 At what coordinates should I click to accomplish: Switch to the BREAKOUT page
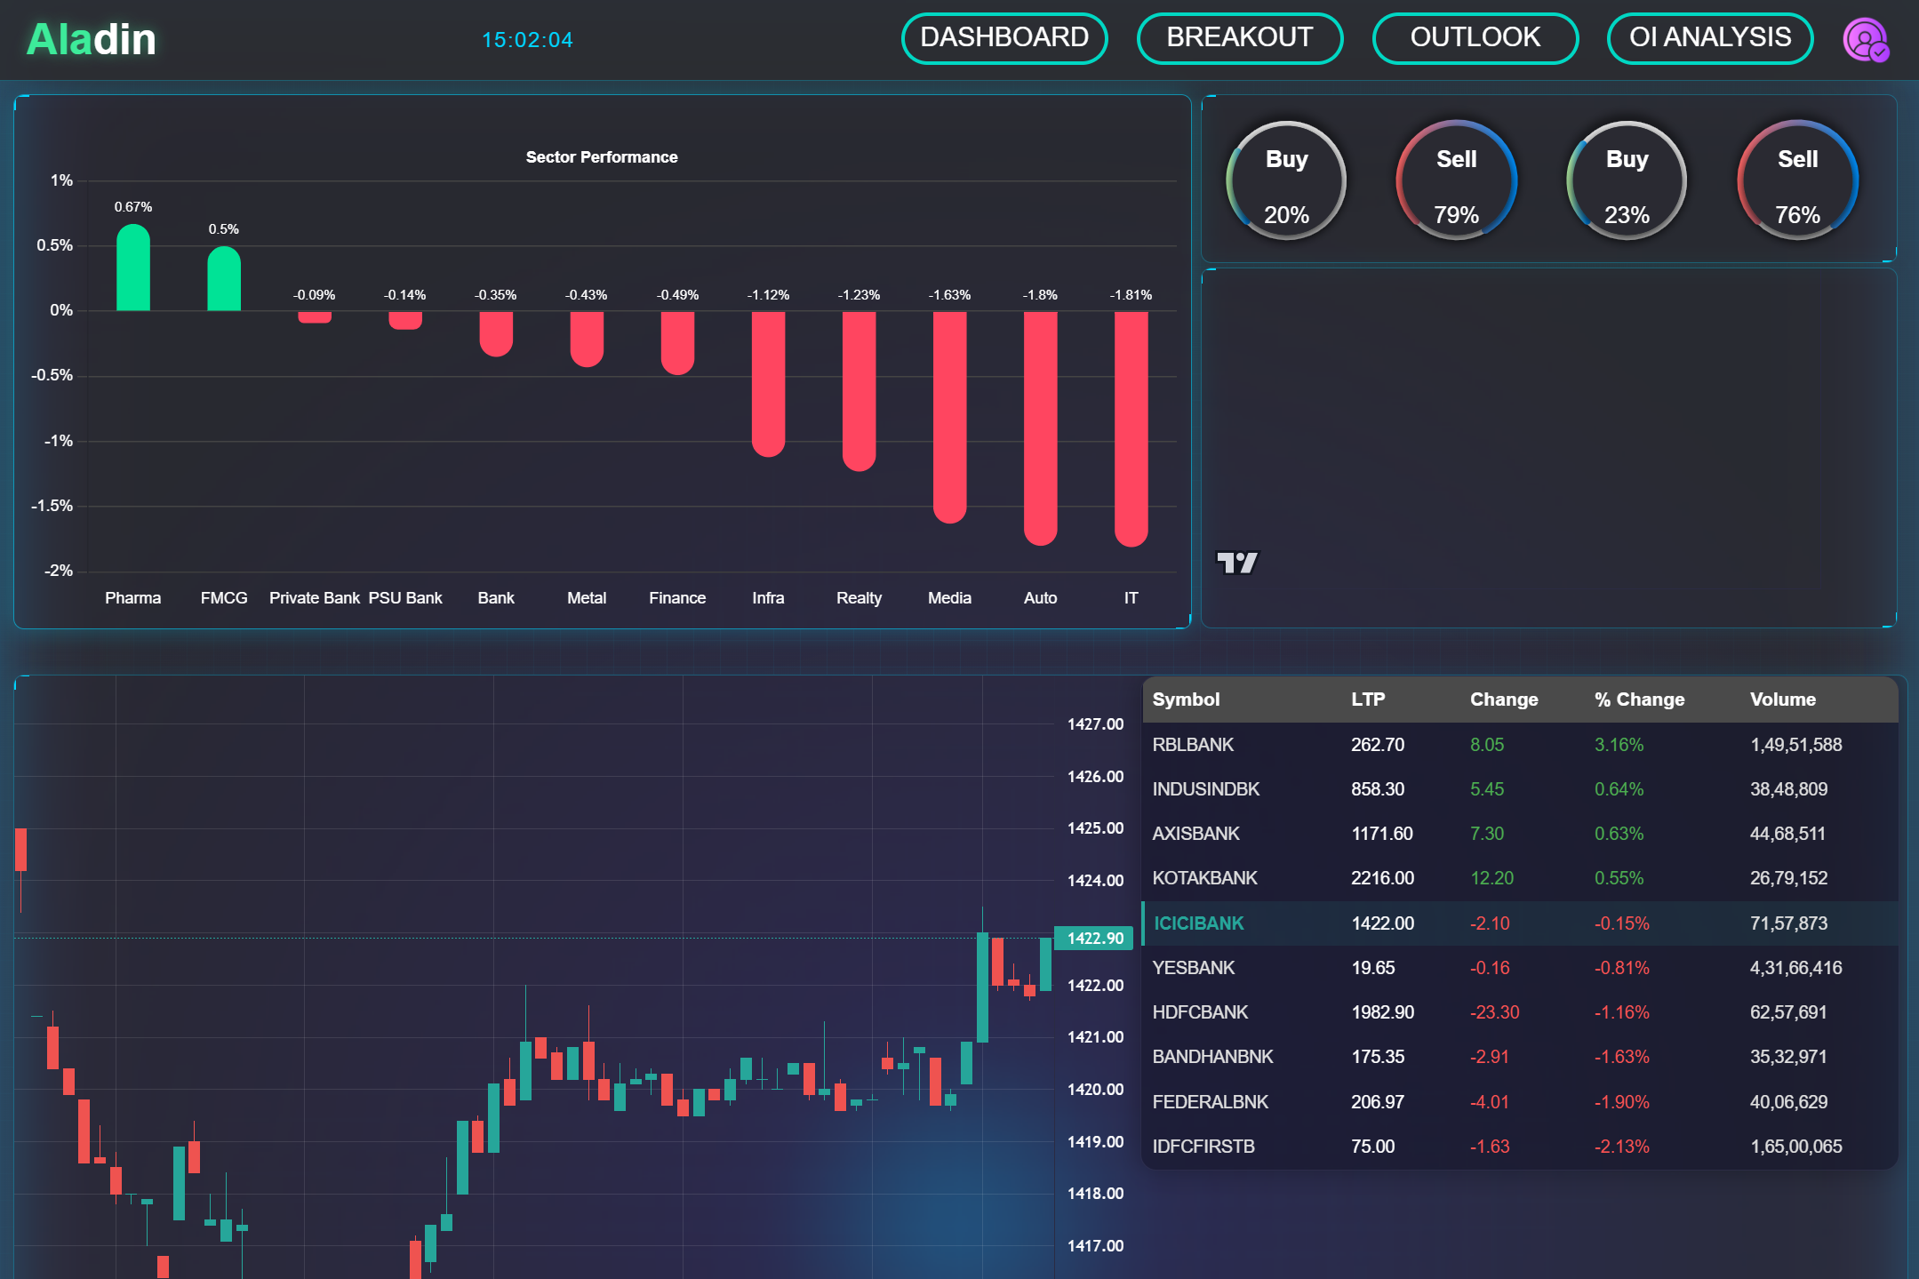coord(1240,38)
